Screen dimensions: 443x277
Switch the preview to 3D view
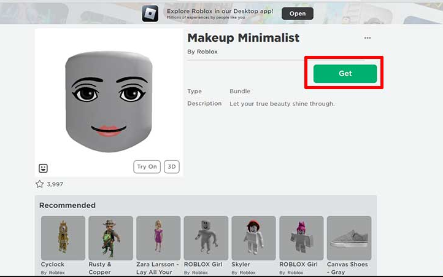171,166
